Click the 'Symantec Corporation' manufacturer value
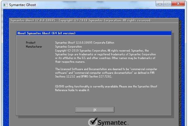The height and width of the screenshot is (126, 189). pos(68,47)
